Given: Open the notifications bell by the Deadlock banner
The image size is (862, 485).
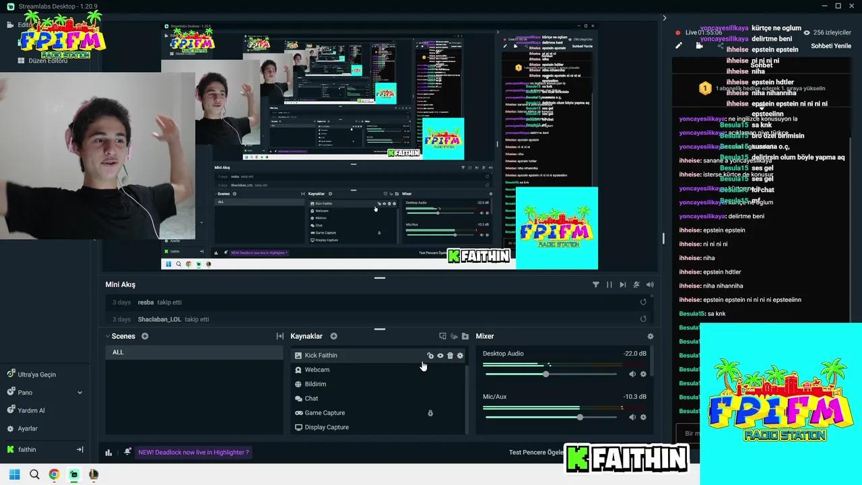Looking at the screenshot, I should point(127,452).
